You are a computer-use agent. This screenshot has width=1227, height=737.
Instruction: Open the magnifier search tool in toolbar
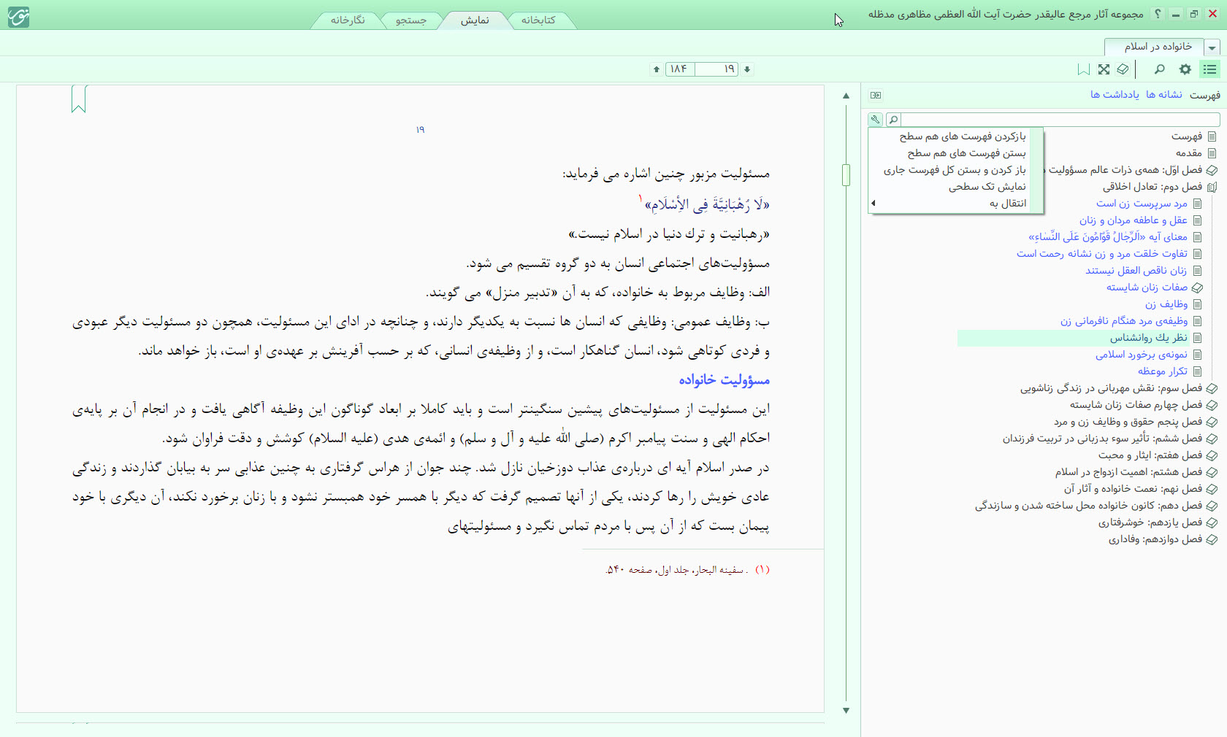click(x=1159, y=69)
